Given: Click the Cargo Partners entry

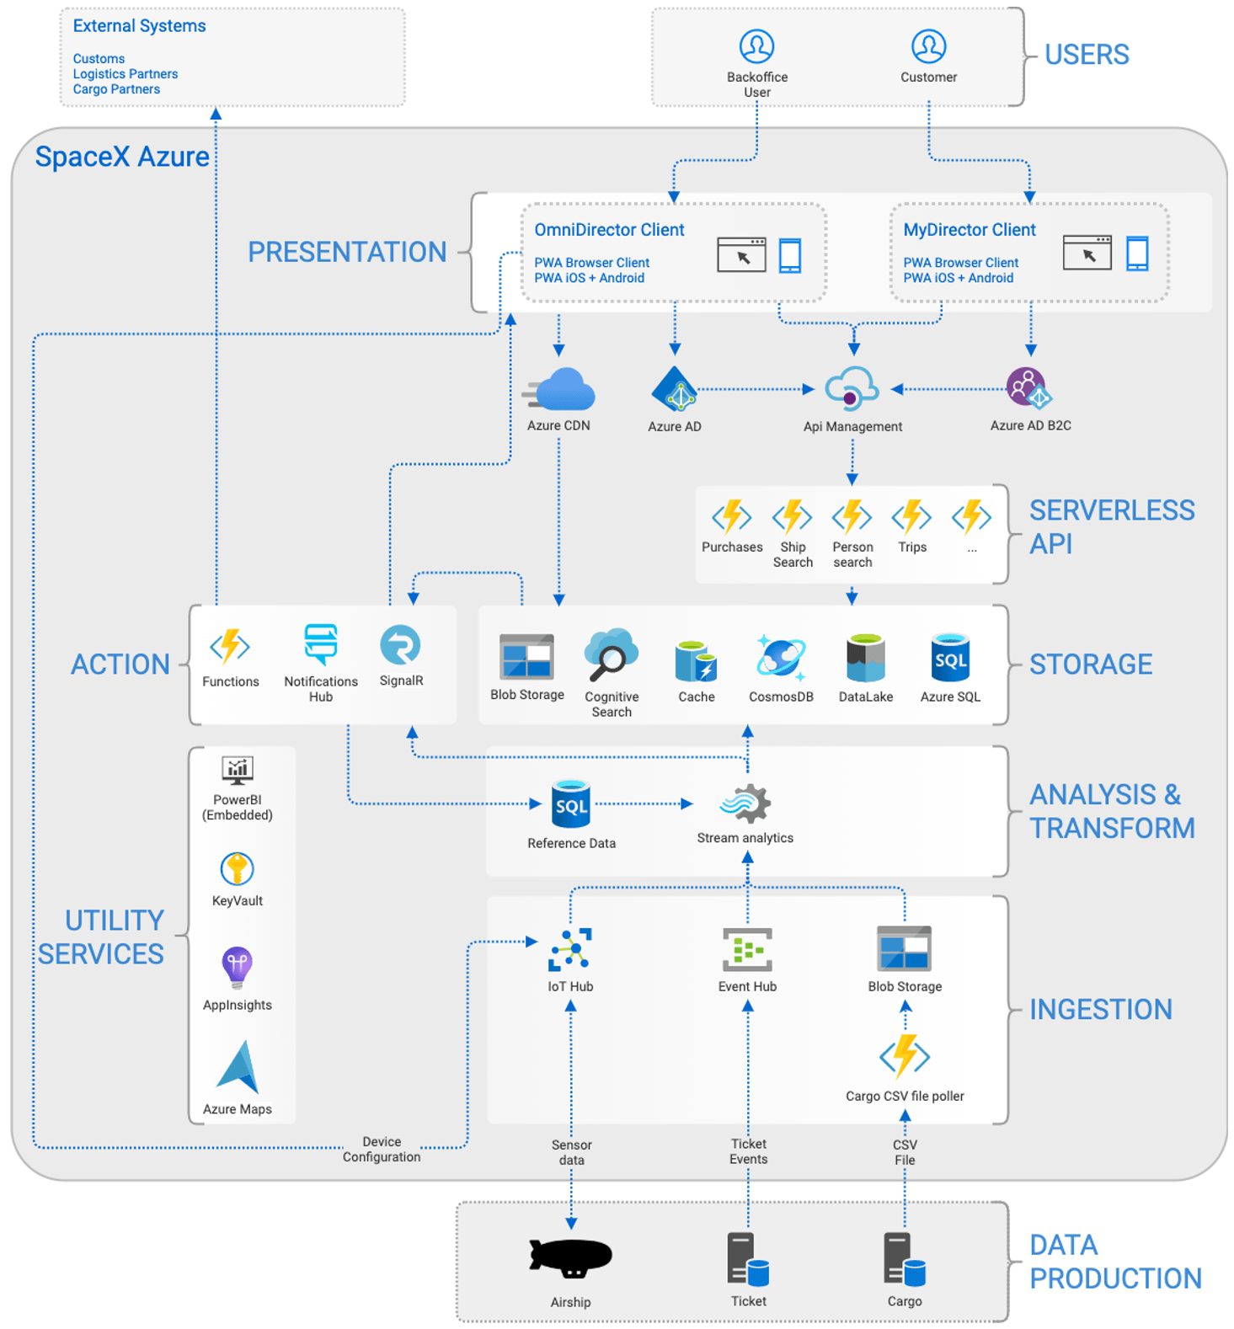Looking at the screenshot, I should (x=116, y=89).
